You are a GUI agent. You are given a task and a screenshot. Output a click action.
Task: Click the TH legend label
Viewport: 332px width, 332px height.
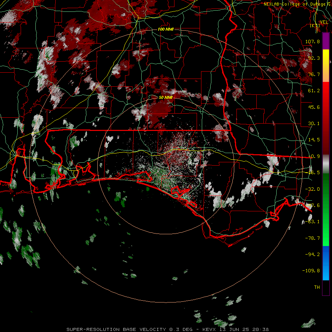pos(317,287)
